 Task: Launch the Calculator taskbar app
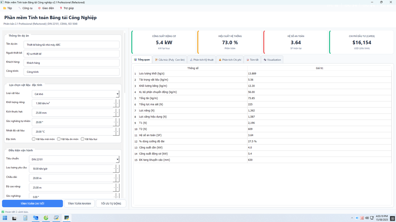click(x=25, y=218)
